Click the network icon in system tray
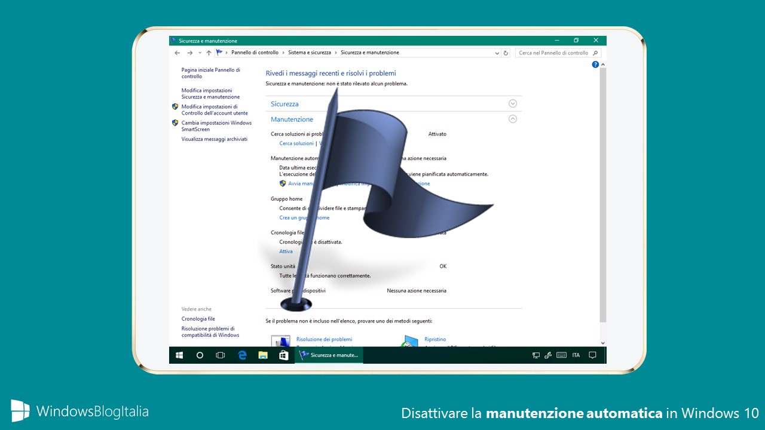The image size is (765, 430). 536,355
